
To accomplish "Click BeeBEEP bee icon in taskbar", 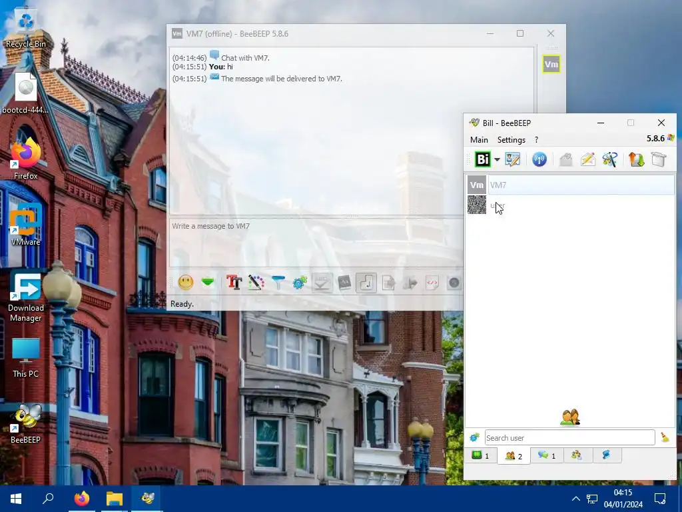I will click(x=147, y=499).
